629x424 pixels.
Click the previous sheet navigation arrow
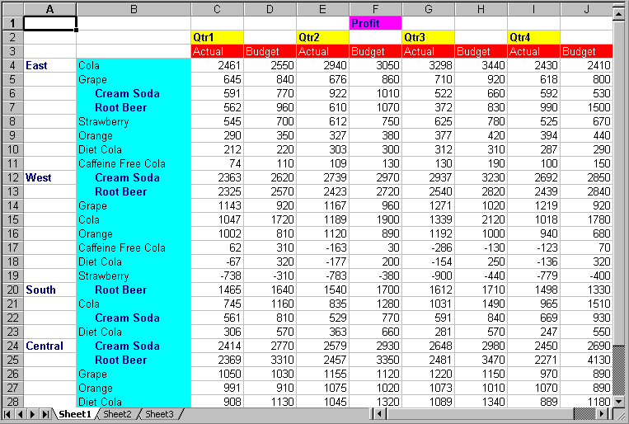21,414
